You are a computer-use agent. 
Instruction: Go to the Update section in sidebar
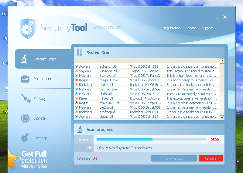39,118
